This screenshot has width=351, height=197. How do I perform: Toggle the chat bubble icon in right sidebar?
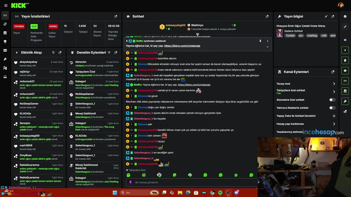(x=345, y=71)
